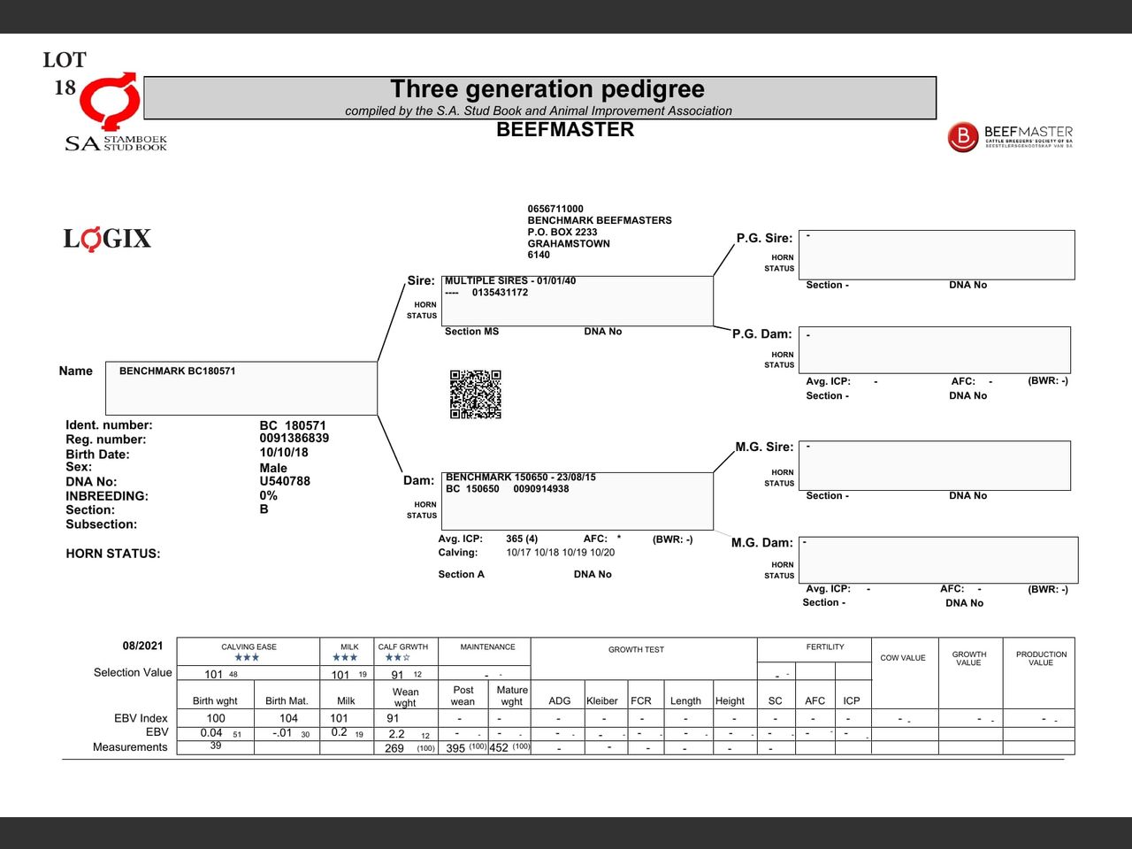Screen dimensions: 1132x849
Task: Select the empty P.G. Sire box
Action: click(x=937, y=255)
